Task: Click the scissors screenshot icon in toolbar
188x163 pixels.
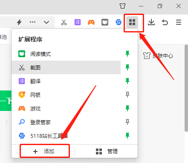Action: pos(64,22)
